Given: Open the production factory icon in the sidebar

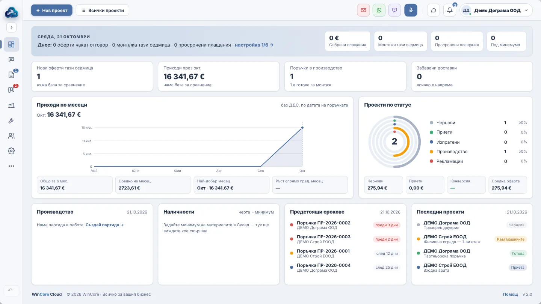Looking at the screenshot, I should click(11, 105).
